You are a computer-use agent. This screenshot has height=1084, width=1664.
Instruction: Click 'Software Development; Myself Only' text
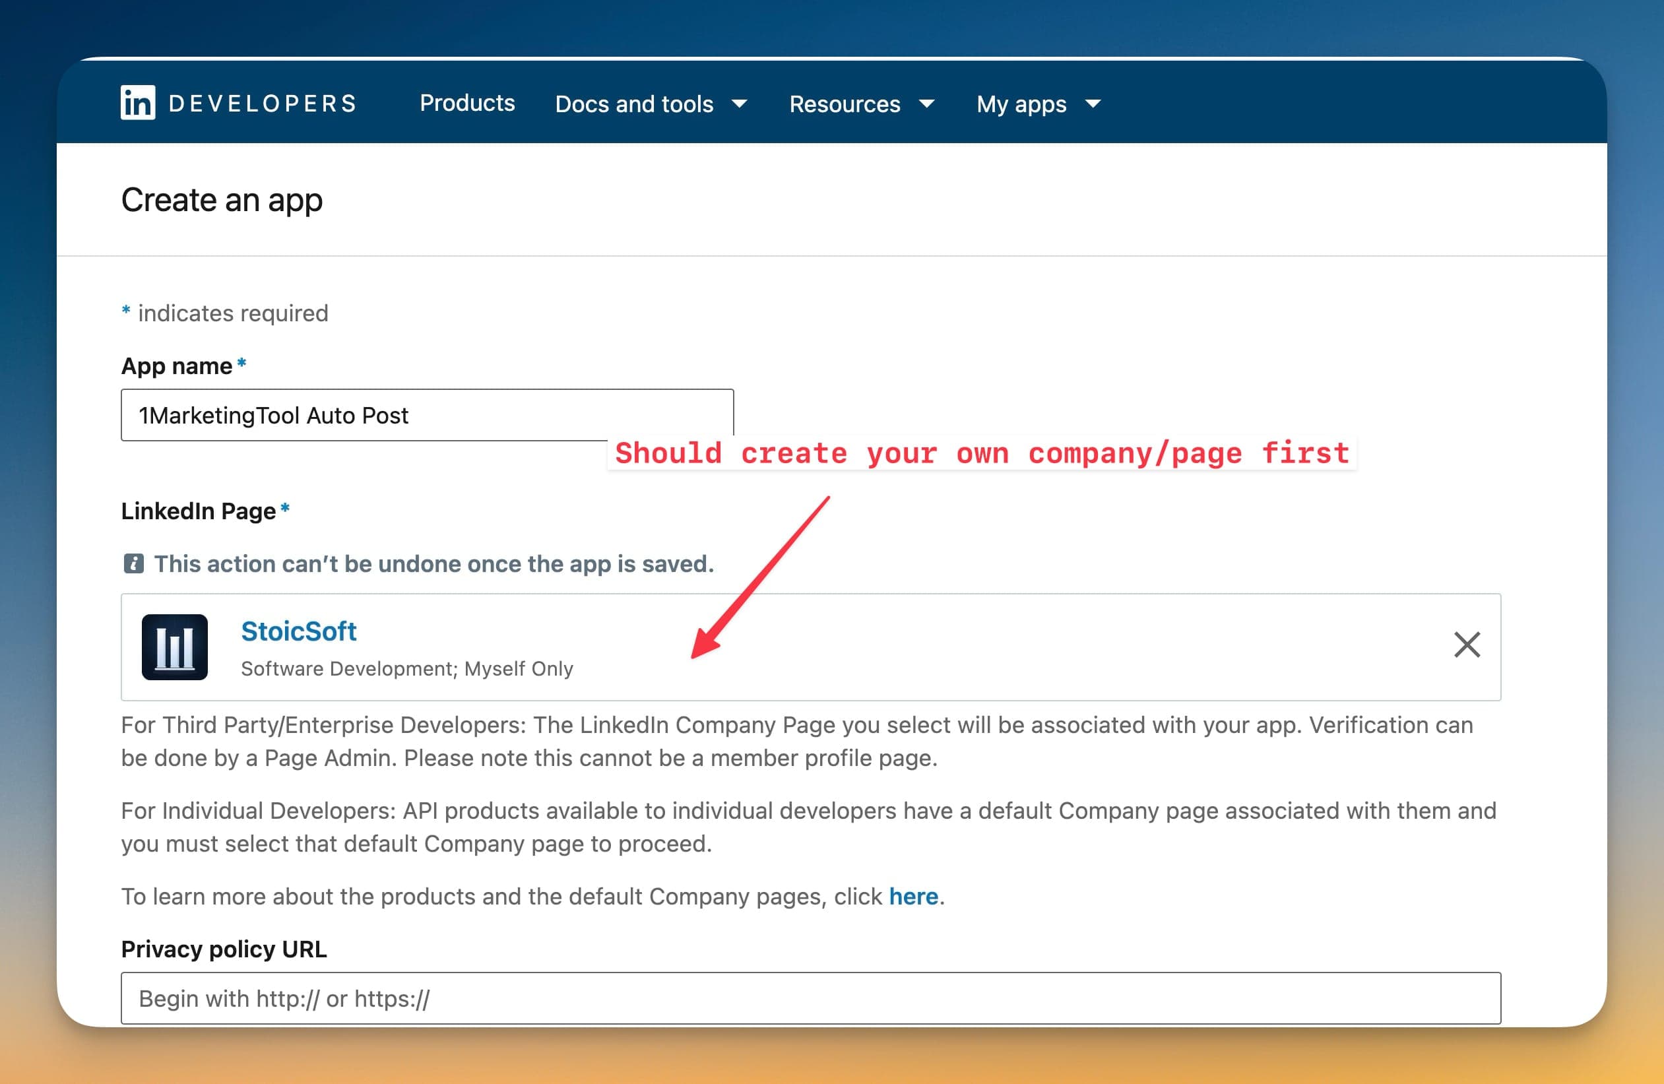click(407, 668)
